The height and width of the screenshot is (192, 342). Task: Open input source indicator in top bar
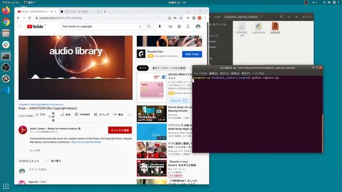click(314, 2)
